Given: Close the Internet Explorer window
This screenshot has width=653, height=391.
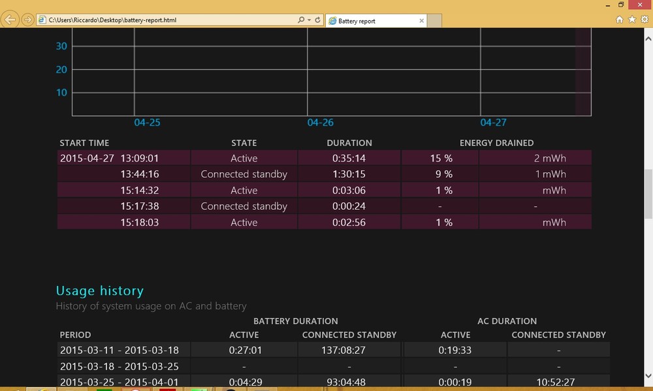Looking at the screenshot, I should [640, 5].
